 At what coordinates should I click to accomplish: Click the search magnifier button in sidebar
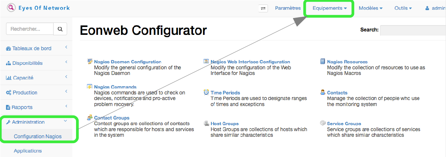(60, 29)
